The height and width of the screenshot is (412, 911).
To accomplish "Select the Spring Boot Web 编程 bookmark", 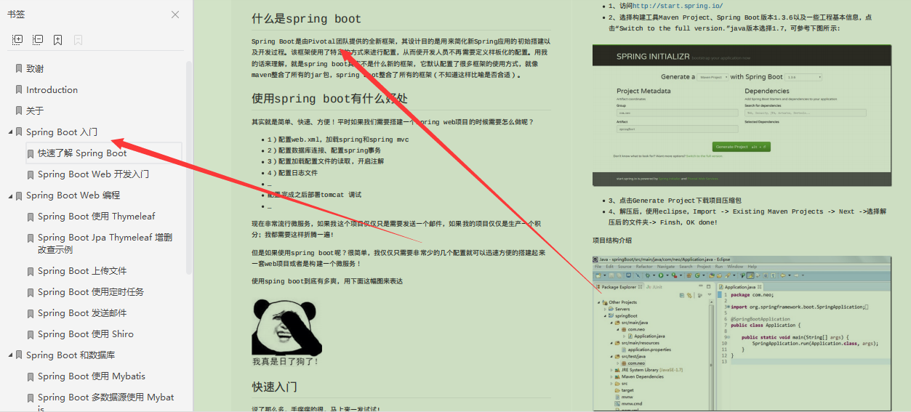I will pyautogui.click(x=73, y=195).
